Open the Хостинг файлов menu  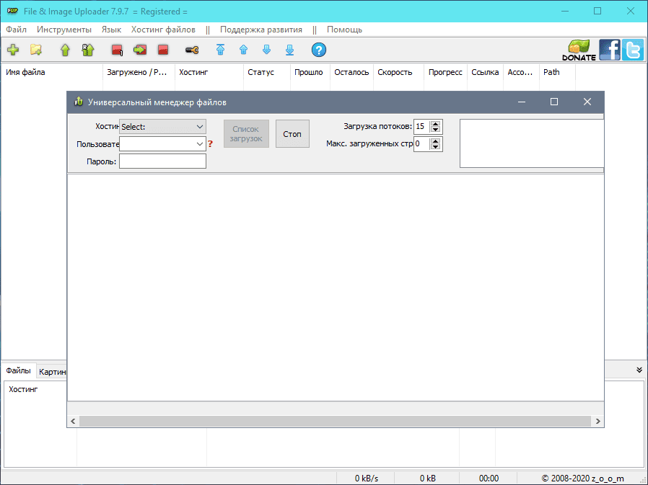[x=163, y=30]
